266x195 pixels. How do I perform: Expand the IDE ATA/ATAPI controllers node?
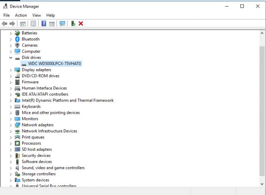[11, 95]
